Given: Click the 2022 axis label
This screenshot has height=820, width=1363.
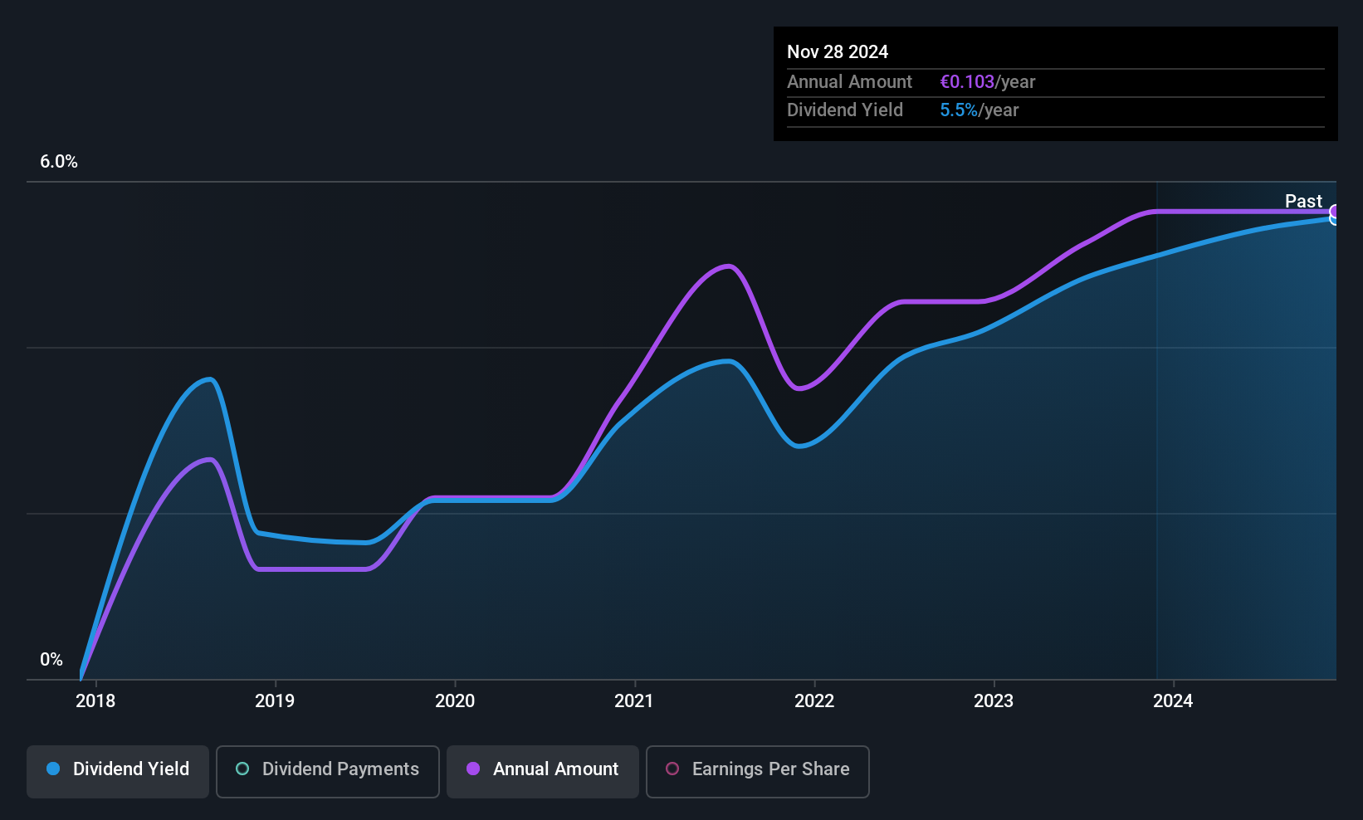Looking at the screenshot, I should [814, 701].
